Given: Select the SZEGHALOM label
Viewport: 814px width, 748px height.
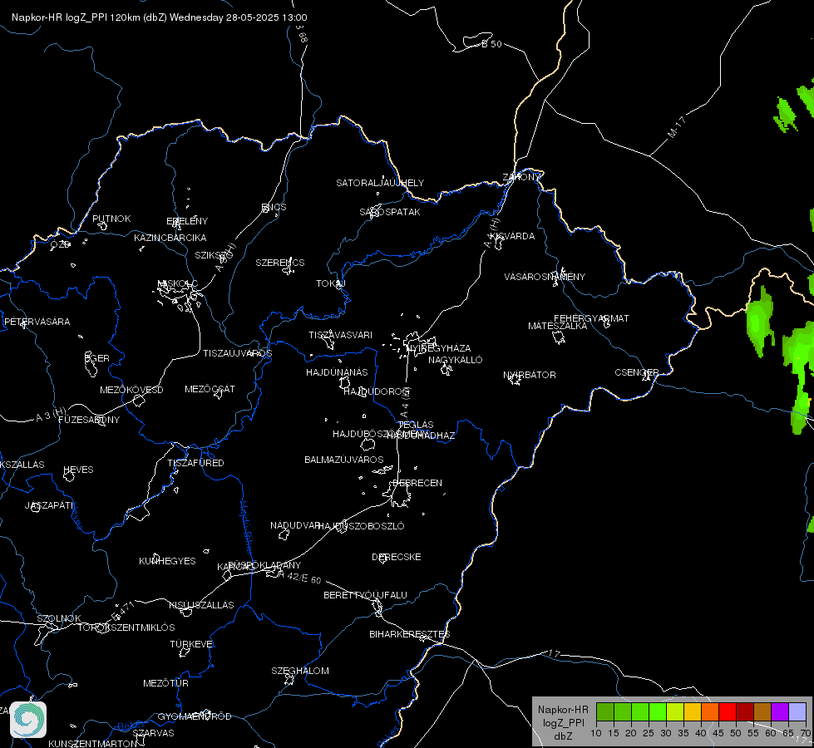Looking at the screenshot, I should click(x=300, y=671).
